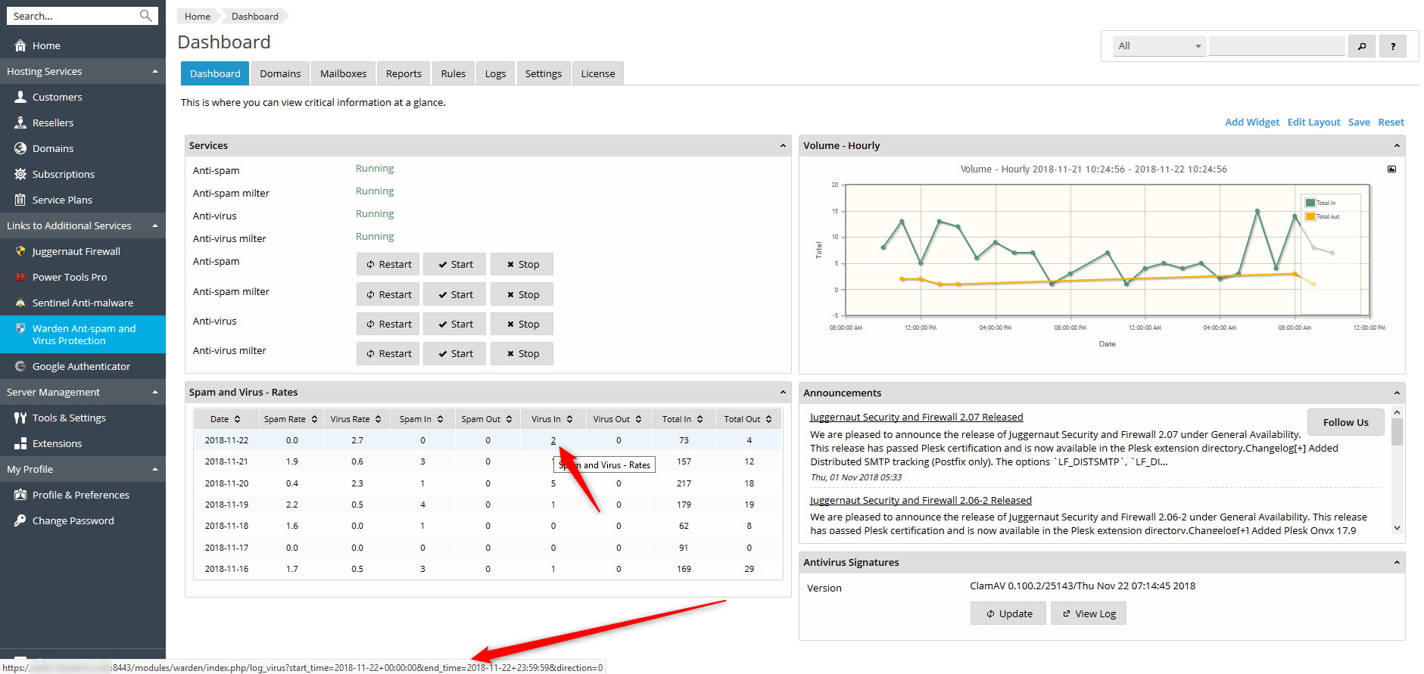Sort table by Total In column

coord(700,419)
